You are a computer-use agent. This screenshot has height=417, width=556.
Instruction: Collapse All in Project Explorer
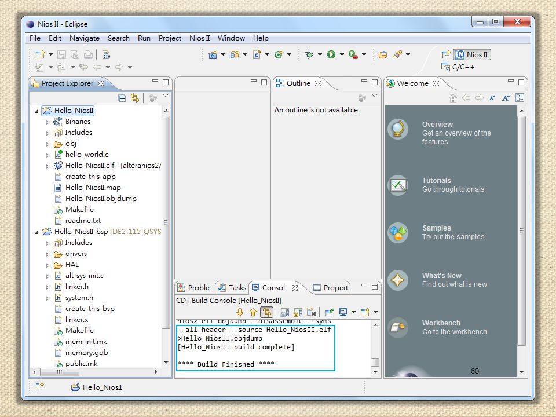[x=122, y=98]
